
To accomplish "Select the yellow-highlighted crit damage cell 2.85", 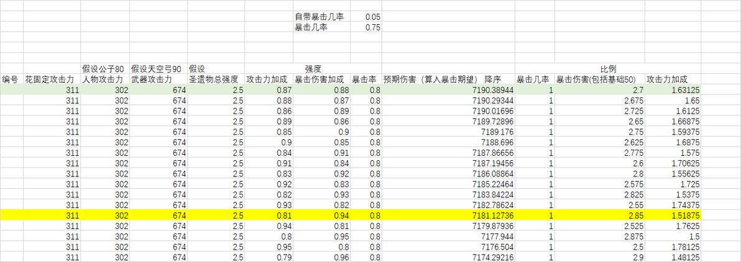I will 600,215.
